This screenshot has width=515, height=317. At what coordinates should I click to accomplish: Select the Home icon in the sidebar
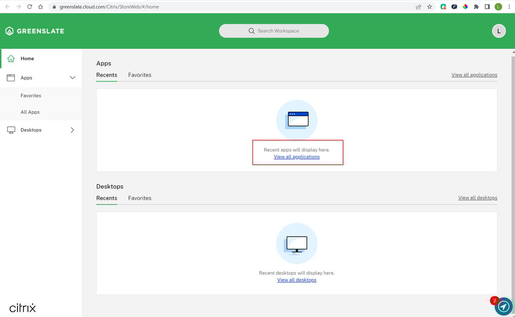[x=11, y=58]
